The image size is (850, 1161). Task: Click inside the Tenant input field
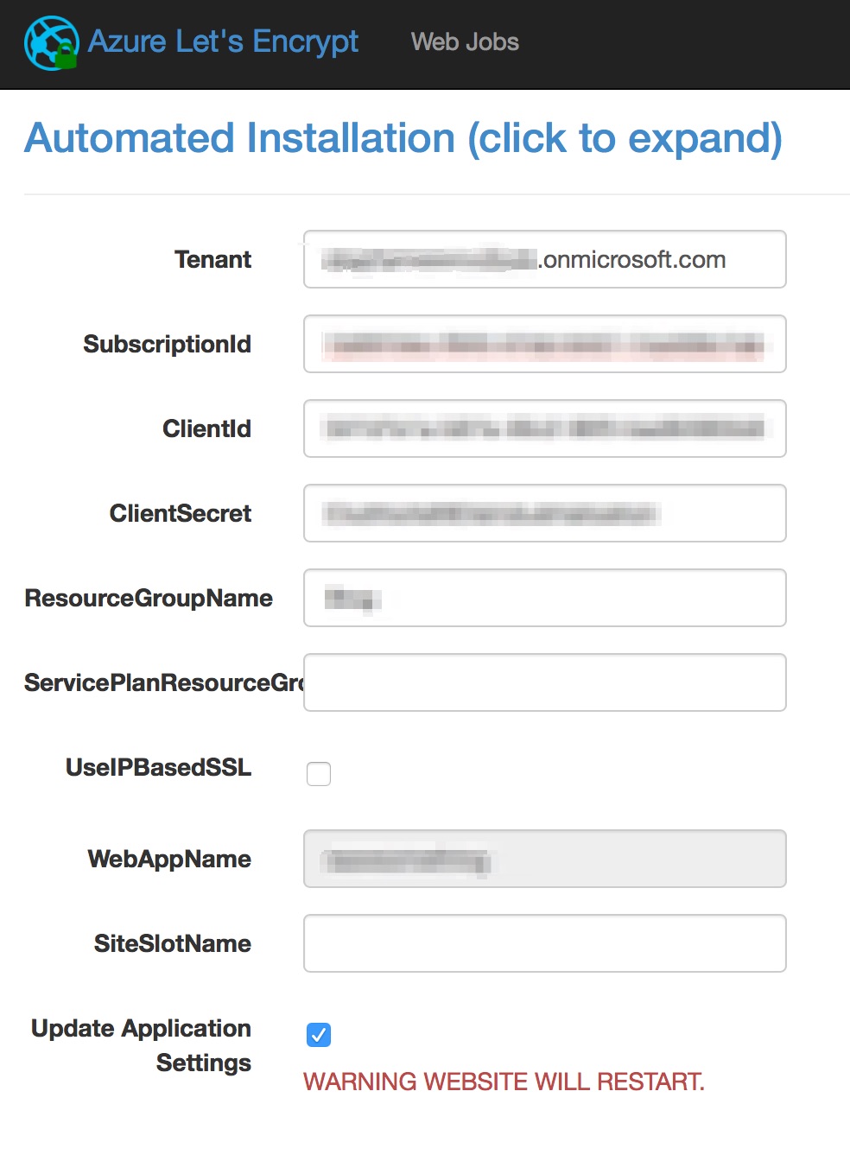[x=544, y=259]
